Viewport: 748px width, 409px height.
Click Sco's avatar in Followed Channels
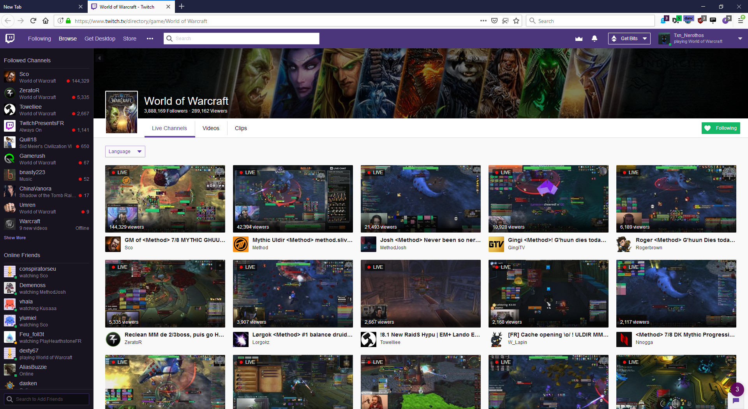click(x=10, y=77)
